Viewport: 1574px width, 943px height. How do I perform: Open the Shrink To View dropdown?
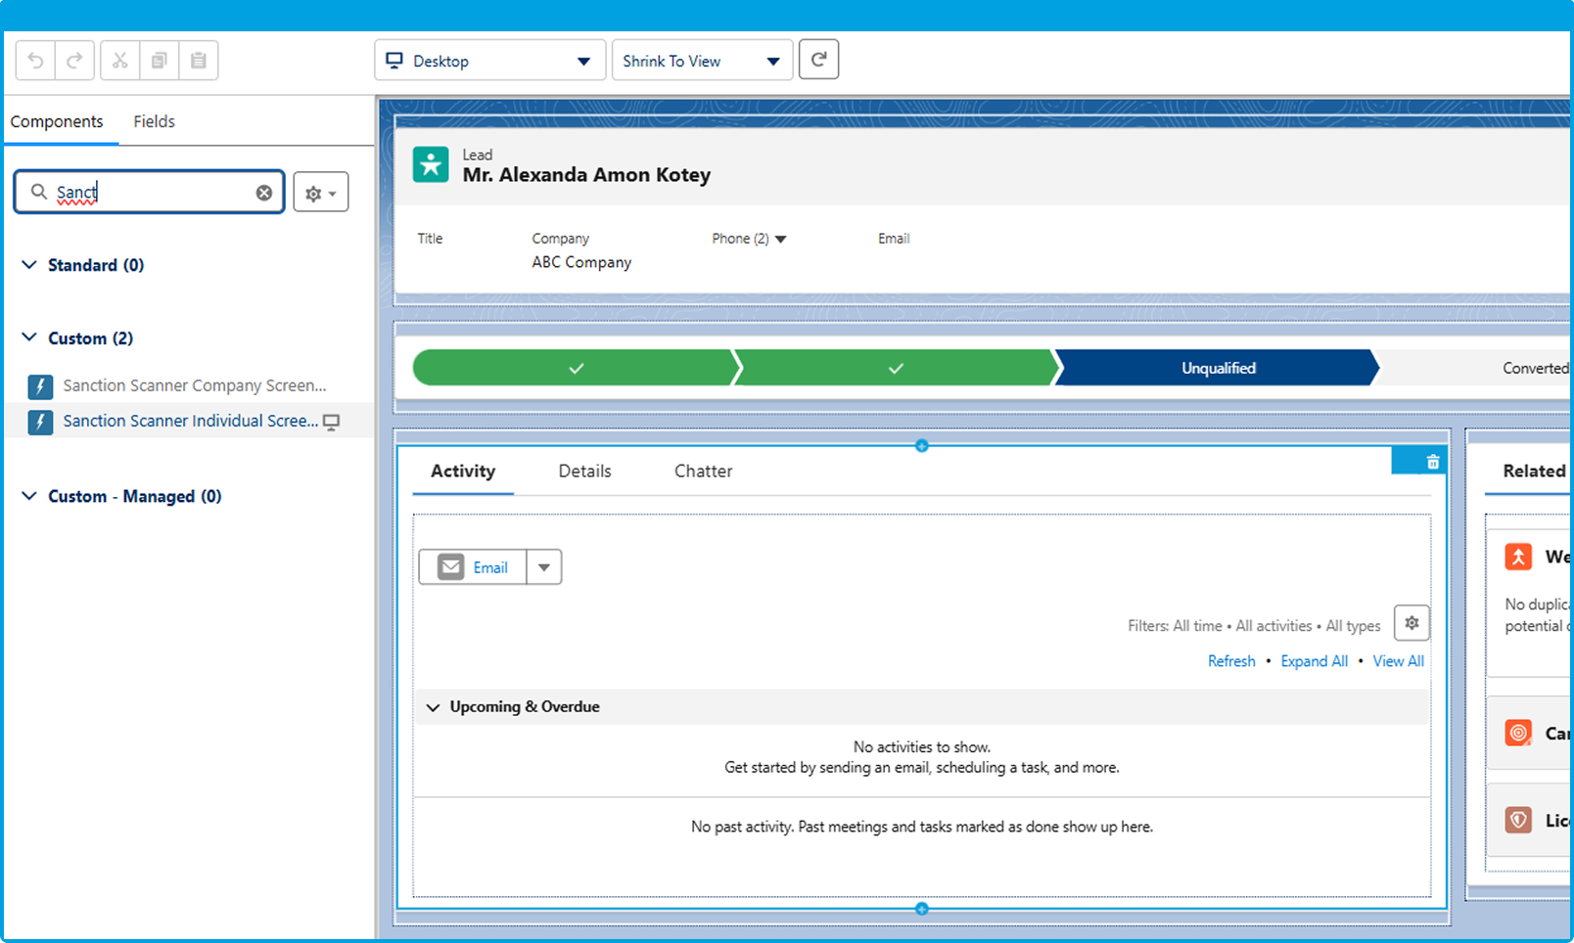(702, 61)
